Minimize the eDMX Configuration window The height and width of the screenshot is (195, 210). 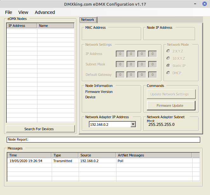click(x=195, y=4)
